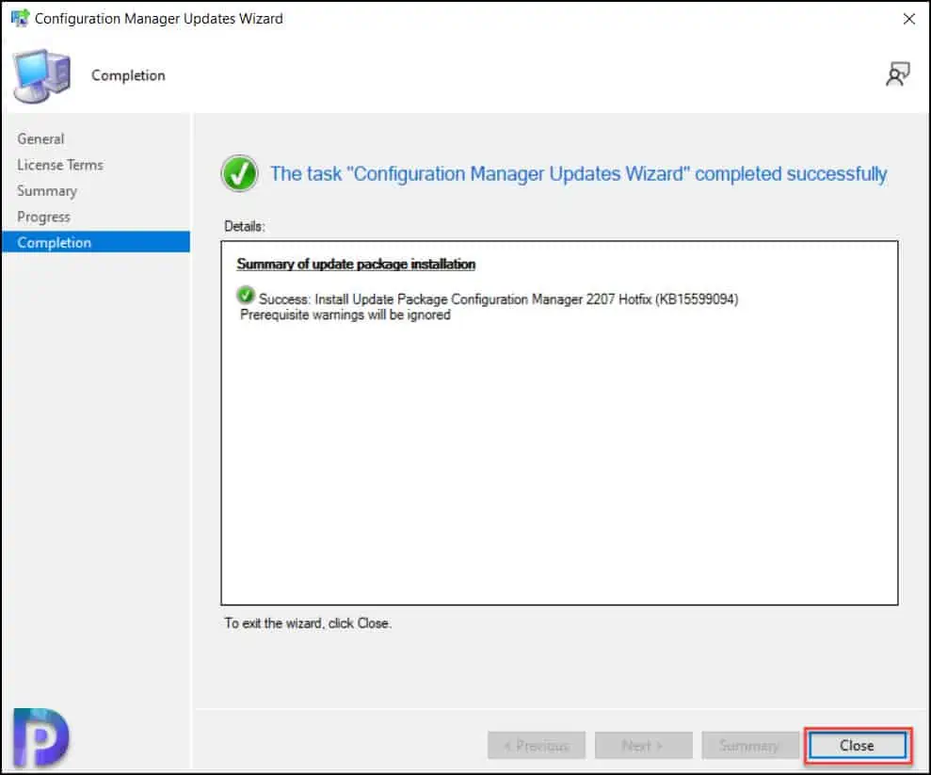Viewport: 931px width, 775px height.
Task: Click the 'Success: Install Update Package' line
Action: point(498,299)
